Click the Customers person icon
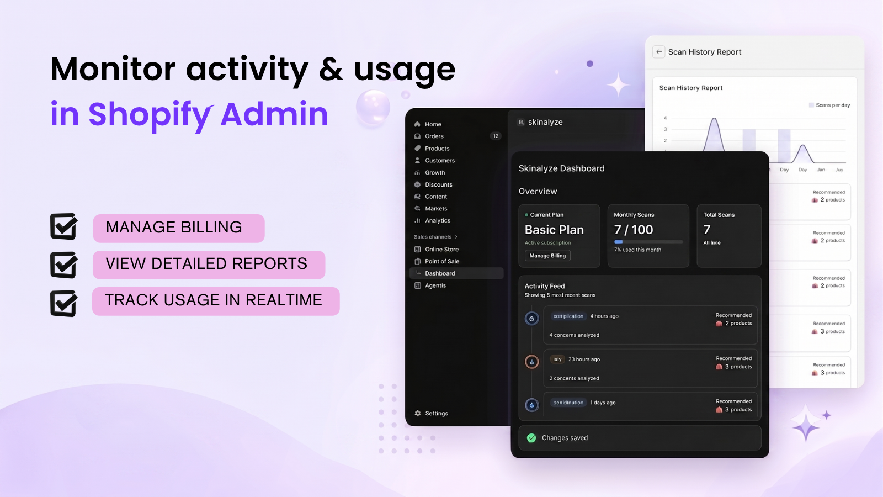Viewport: 883px width, 497px height. pos(417,161)
